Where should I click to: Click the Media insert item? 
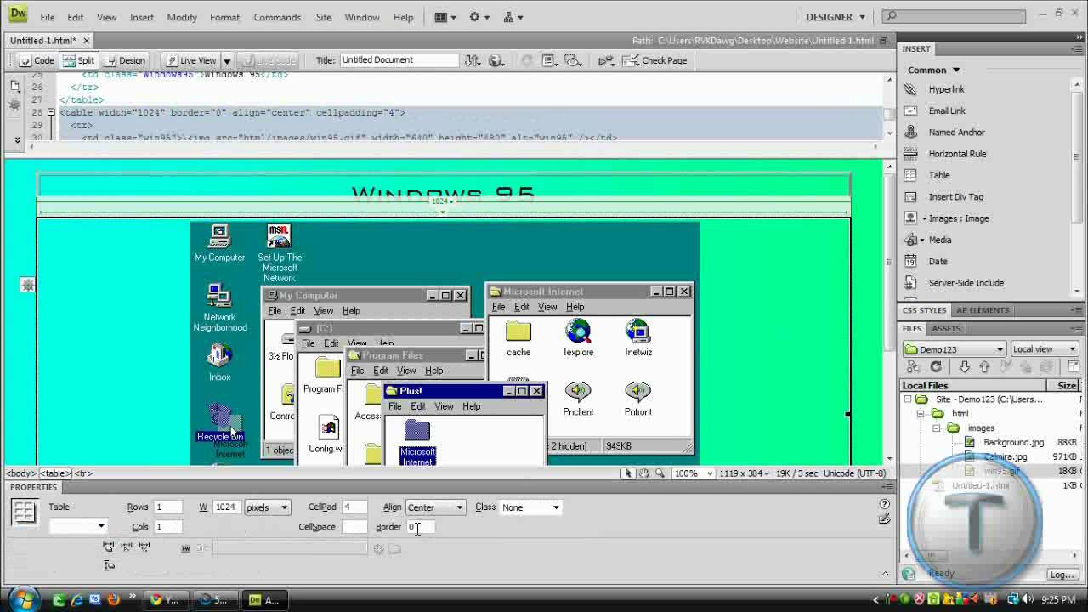[939, 240]
